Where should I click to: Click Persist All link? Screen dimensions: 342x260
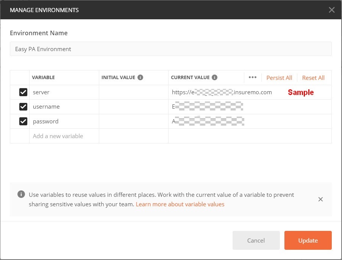[279, 78]
